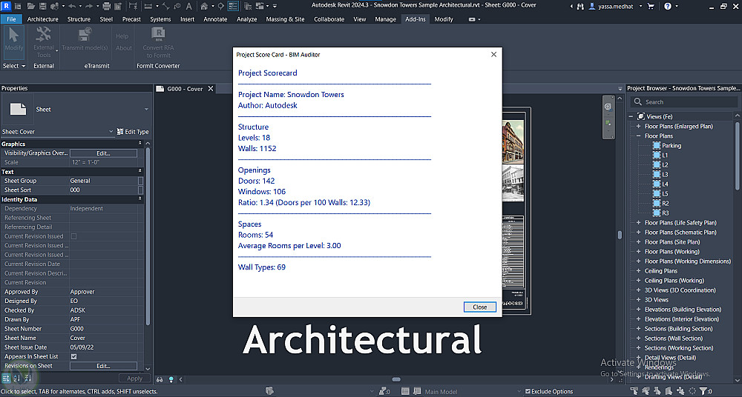The height and width of the screenshot is (397, 742).
Task: Click the search binoculars icon in title bar
Action: point(581,6)
